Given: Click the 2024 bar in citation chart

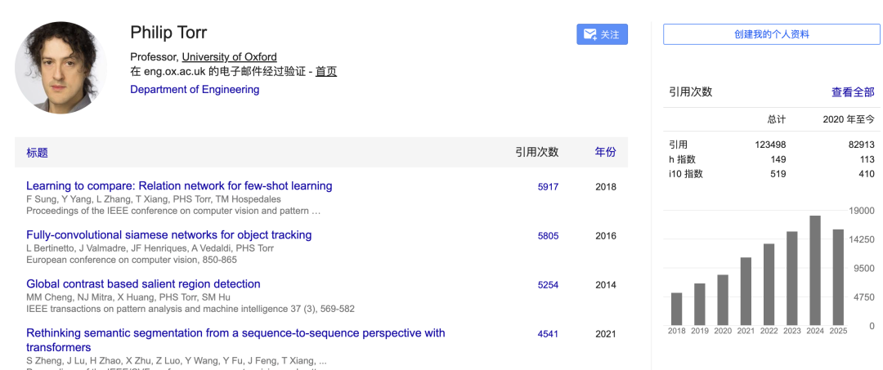Looking at the screenshot, I should (815, 270).
